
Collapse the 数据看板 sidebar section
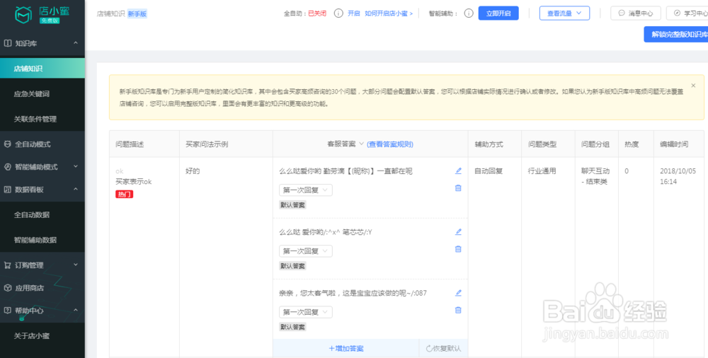click(76, 189)
